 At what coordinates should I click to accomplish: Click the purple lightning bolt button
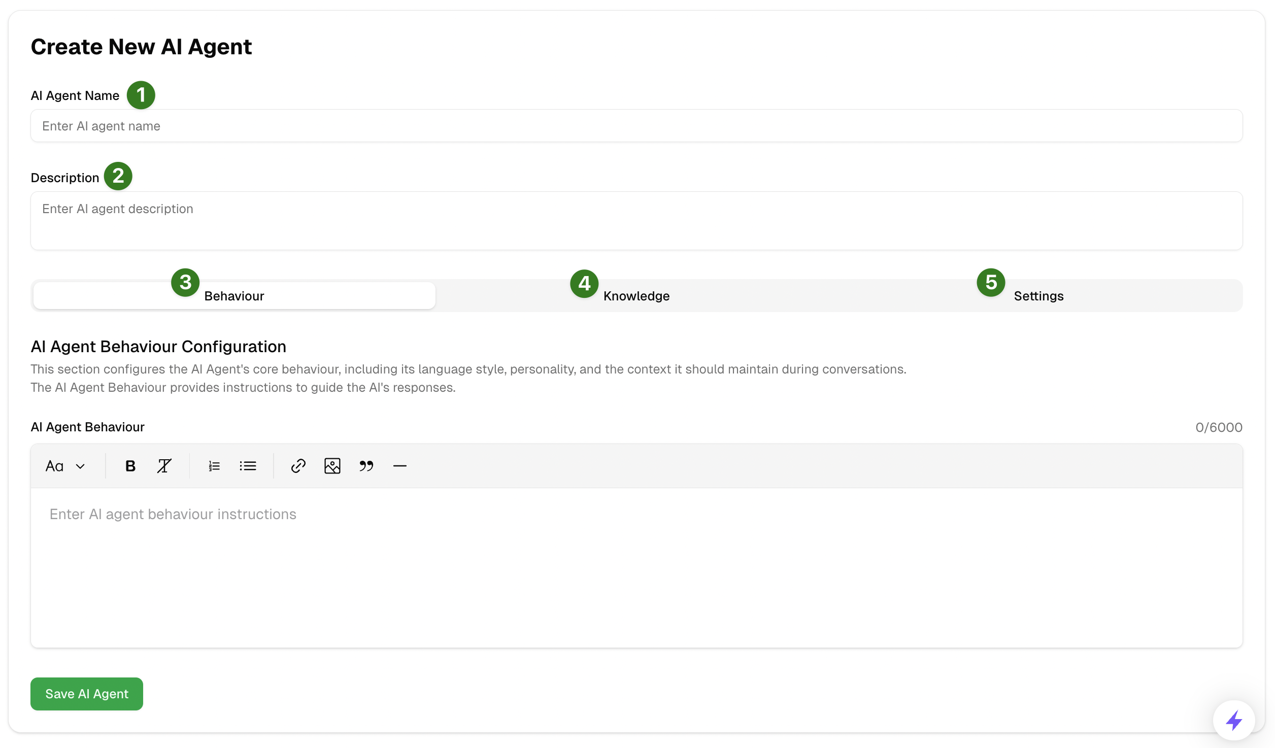(x=1233, y=720)
